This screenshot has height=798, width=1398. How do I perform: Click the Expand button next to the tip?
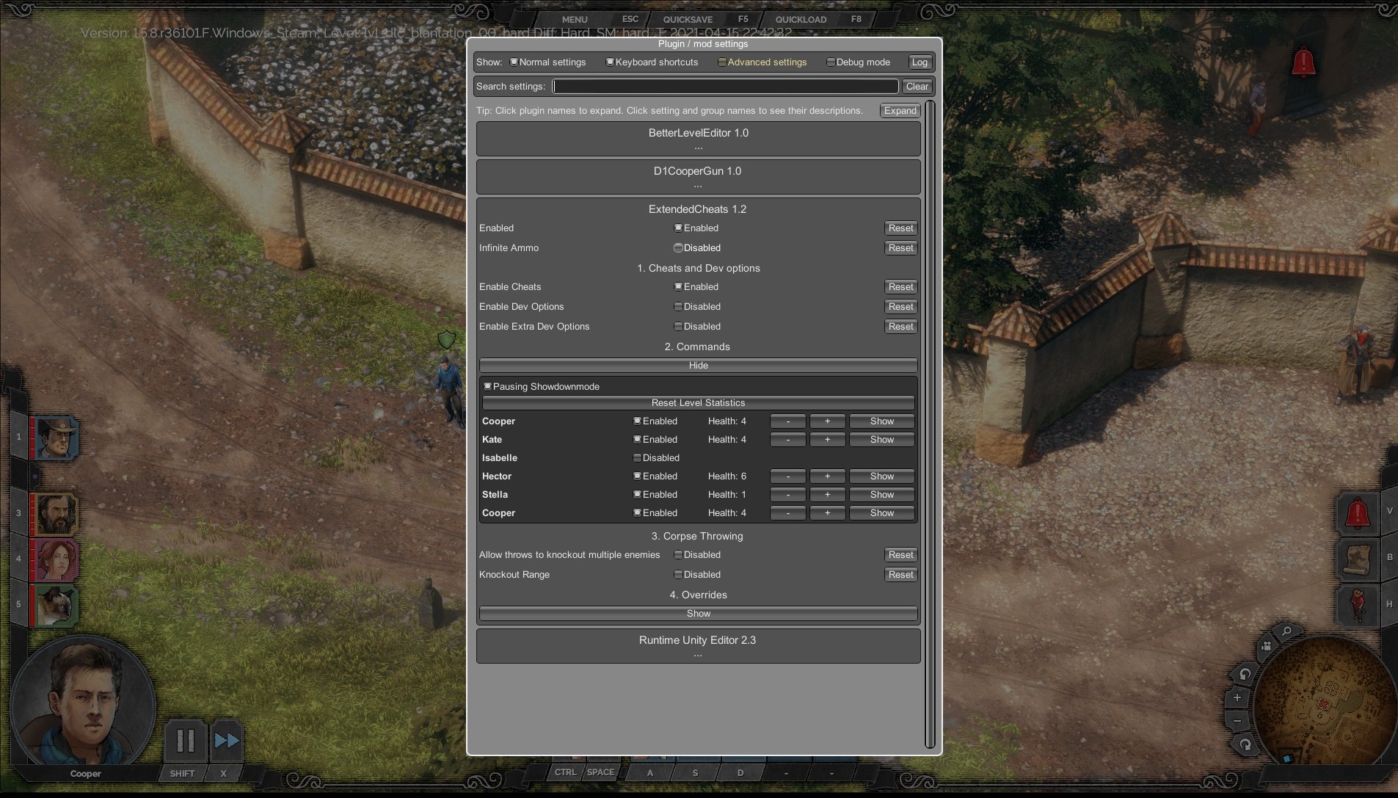900,111
